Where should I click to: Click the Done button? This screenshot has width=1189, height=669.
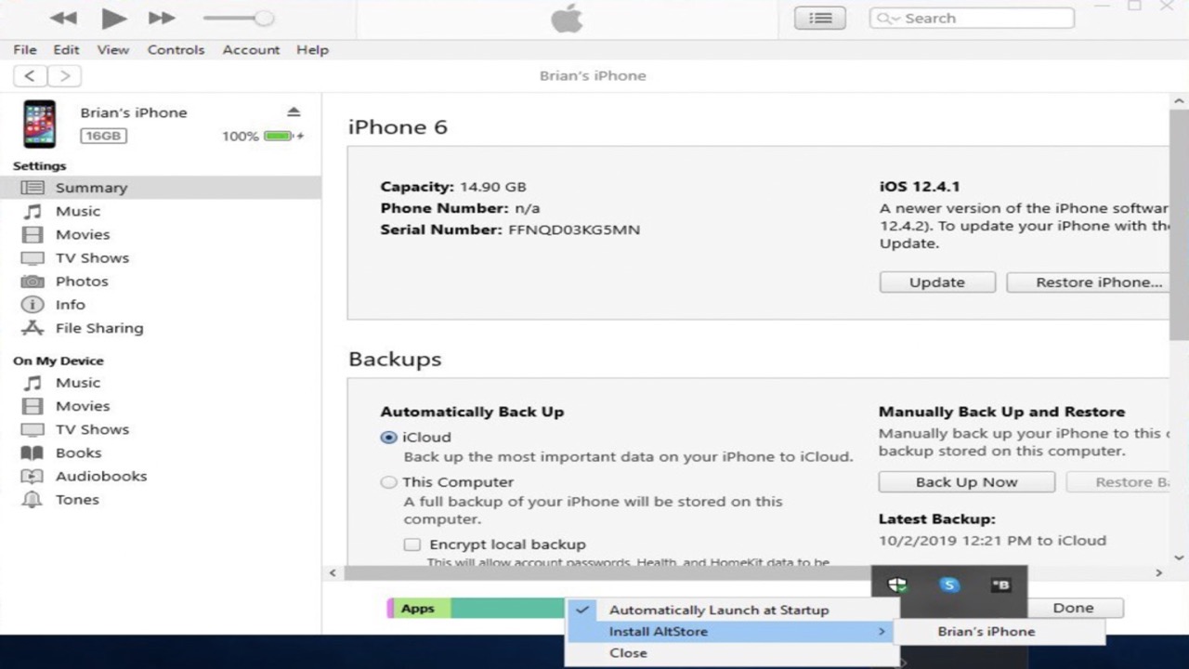(1073, 608)
